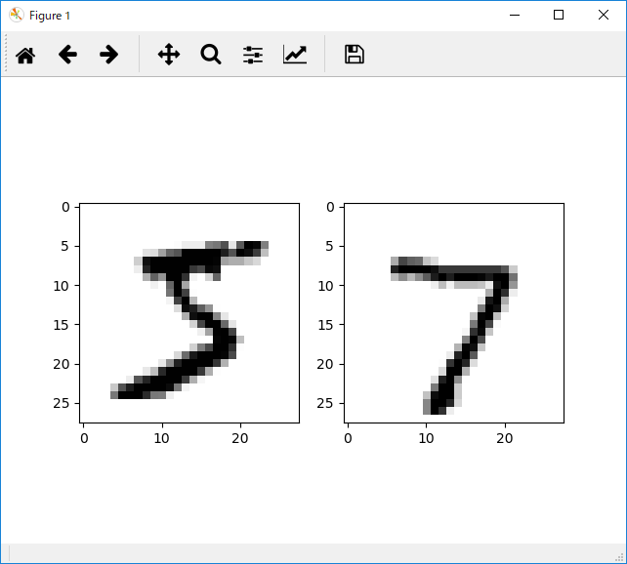
Task: Click the matplotlib icon in the title bar
Action: (17, 16)
